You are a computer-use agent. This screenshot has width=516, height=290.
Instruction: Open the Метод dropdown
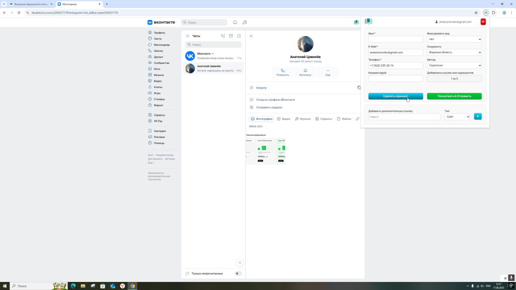pyautogui.click(x=454, y=65)
